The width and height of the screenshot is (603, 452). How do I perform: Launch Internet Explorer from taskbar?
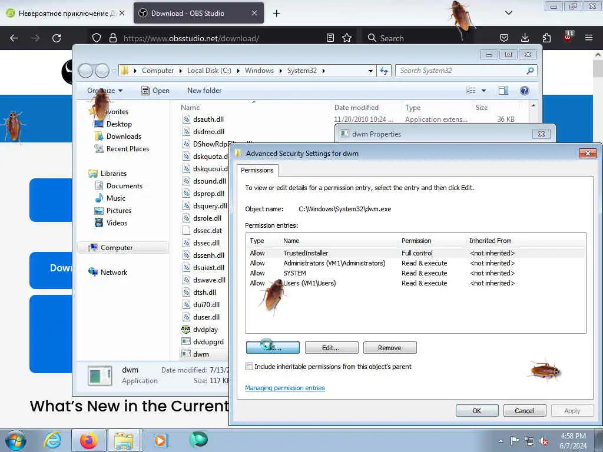52,440
